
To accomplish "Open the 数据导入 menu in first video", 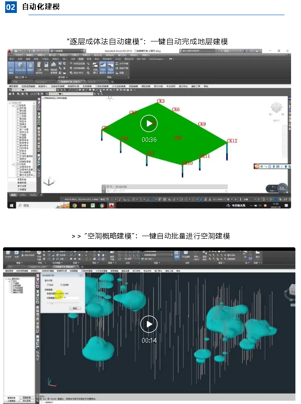I will click(42, 86).
